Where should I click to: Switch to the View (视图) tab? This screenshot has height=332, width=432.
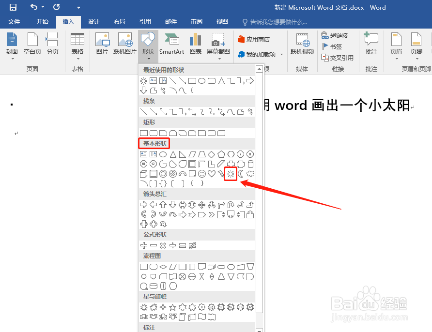coord(222,22)
